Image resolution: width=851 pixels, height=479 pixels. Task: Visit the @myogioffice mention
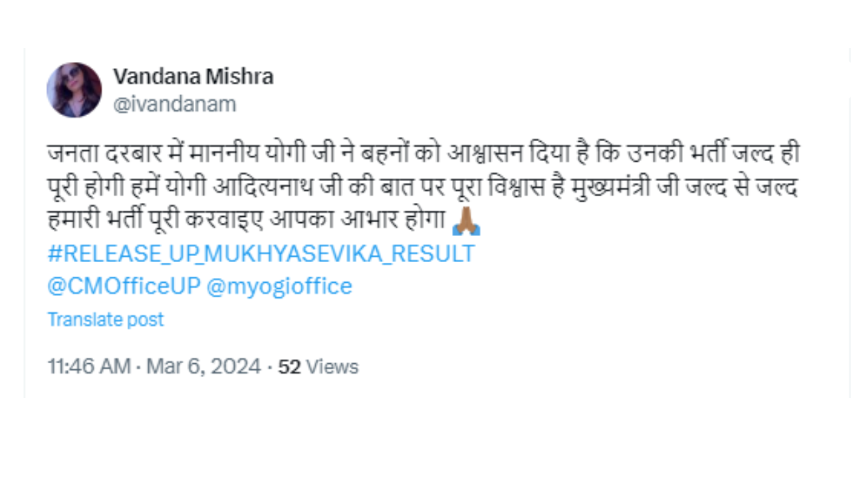(279, 286)
